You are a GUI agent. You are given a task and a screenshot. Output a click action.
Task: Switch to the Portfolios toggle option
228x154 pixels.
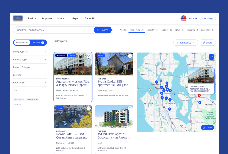[38, 43]
